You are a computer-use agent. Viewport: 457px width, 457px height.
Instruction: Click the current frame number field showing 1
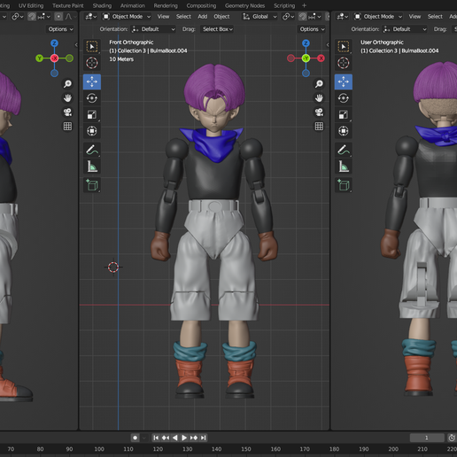[427, 438]
